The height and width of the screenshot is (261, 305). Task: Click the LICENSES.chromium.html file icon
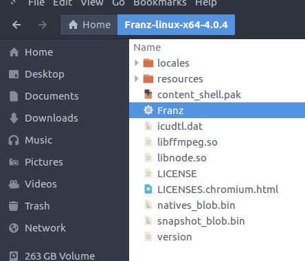click(148, 189)
